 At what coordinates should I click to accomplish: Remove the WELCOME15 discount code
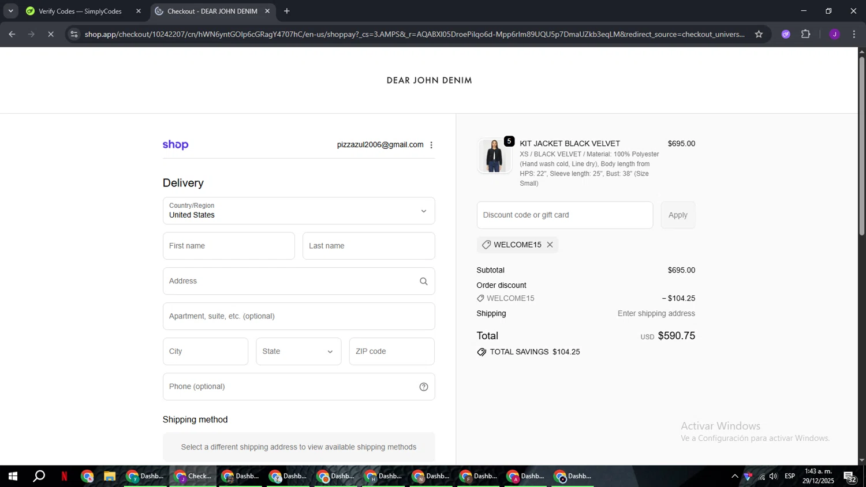[550, 245]
